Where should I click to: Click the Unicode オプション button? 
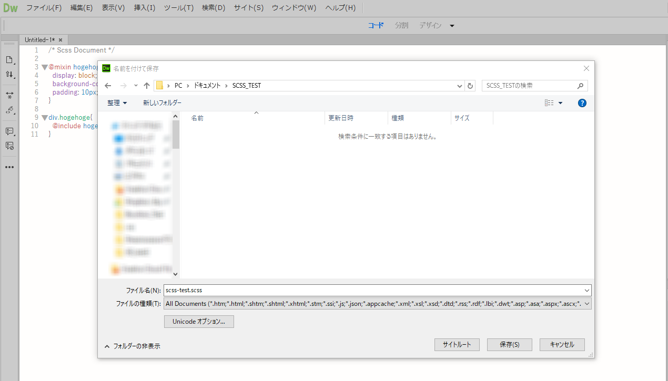(199, 321)
